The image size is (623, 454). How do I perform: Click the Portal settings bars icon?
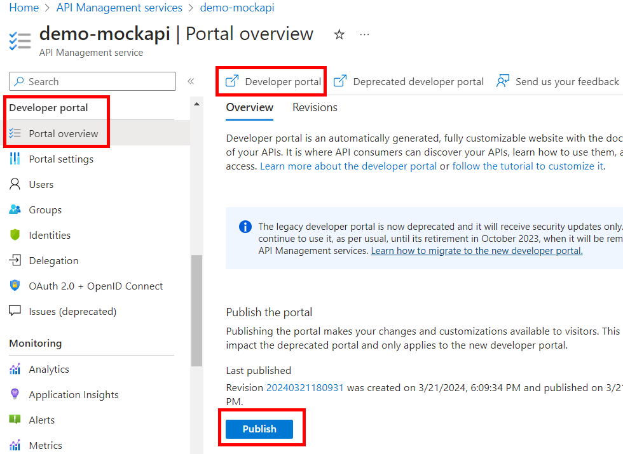coord(15,159)
